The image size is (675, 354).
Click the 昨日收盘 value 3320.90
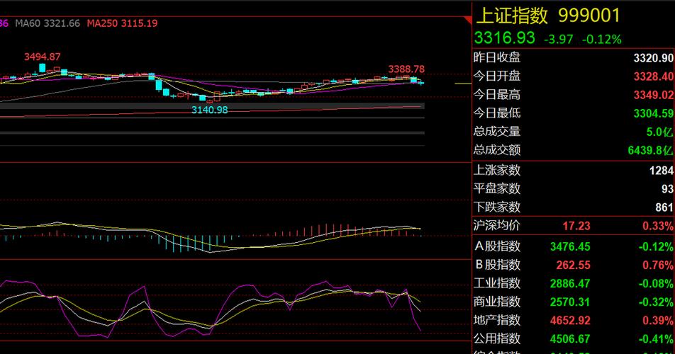click(x=653, y=58)
